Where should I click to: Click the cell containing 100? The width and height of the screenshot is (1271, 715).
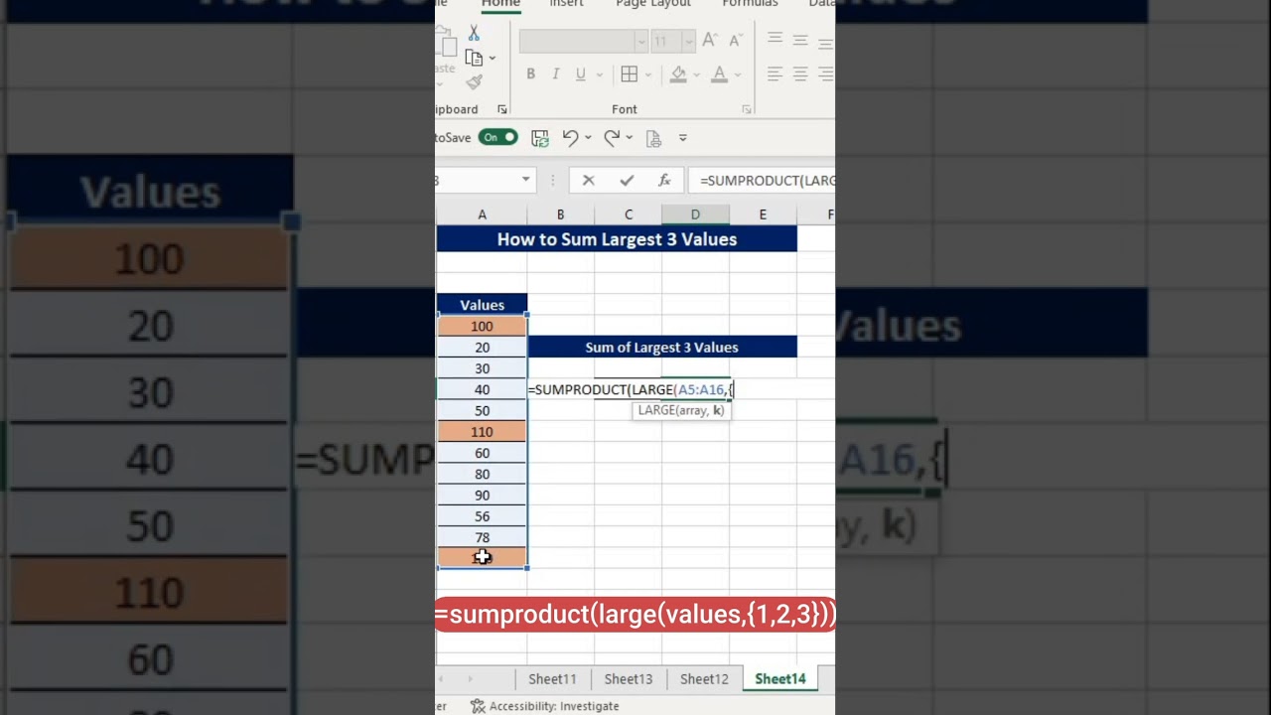tap(482, 326)
